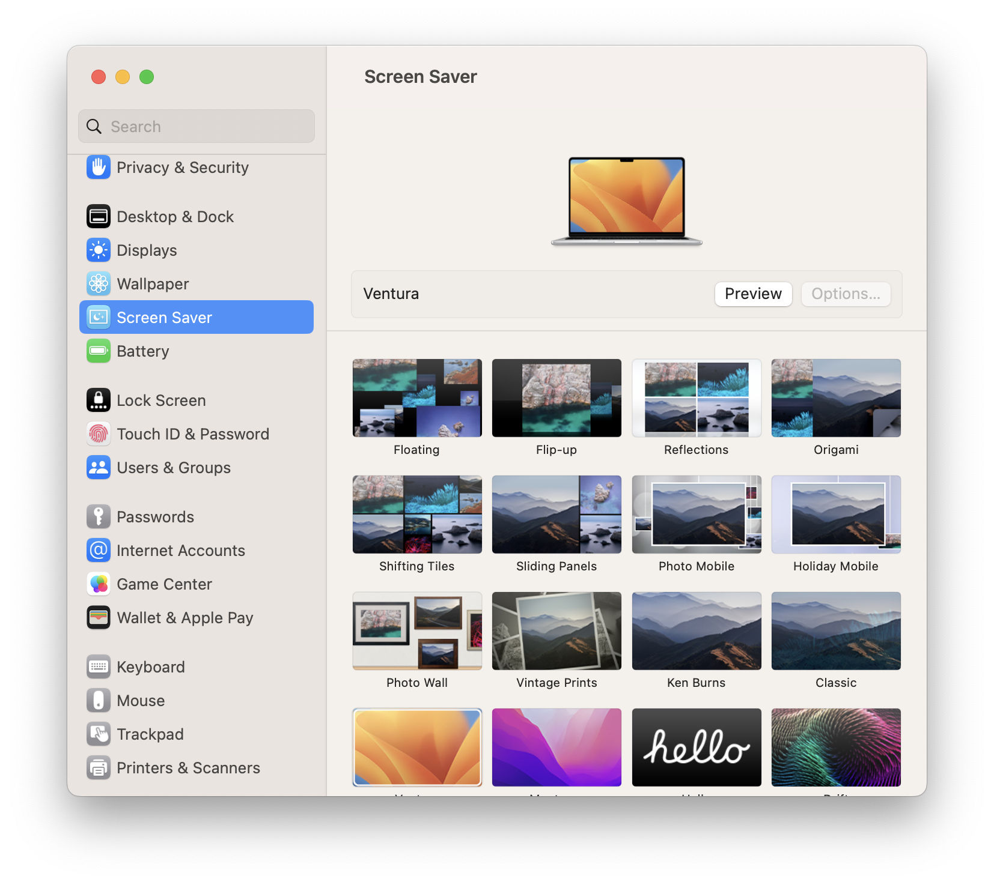Select the Floating screen saver thumbnail
994x885 pixels.
point(417,398)
